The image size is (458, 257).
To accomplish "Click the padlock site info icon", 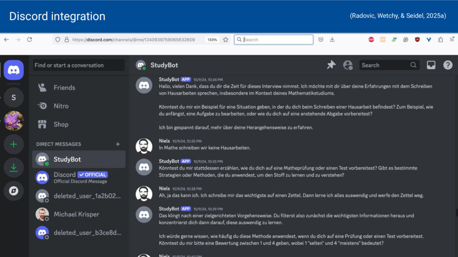I will click(67, 40).
